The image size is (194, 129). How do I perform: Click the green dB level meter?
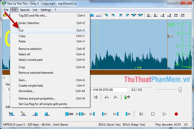point(186,45)
